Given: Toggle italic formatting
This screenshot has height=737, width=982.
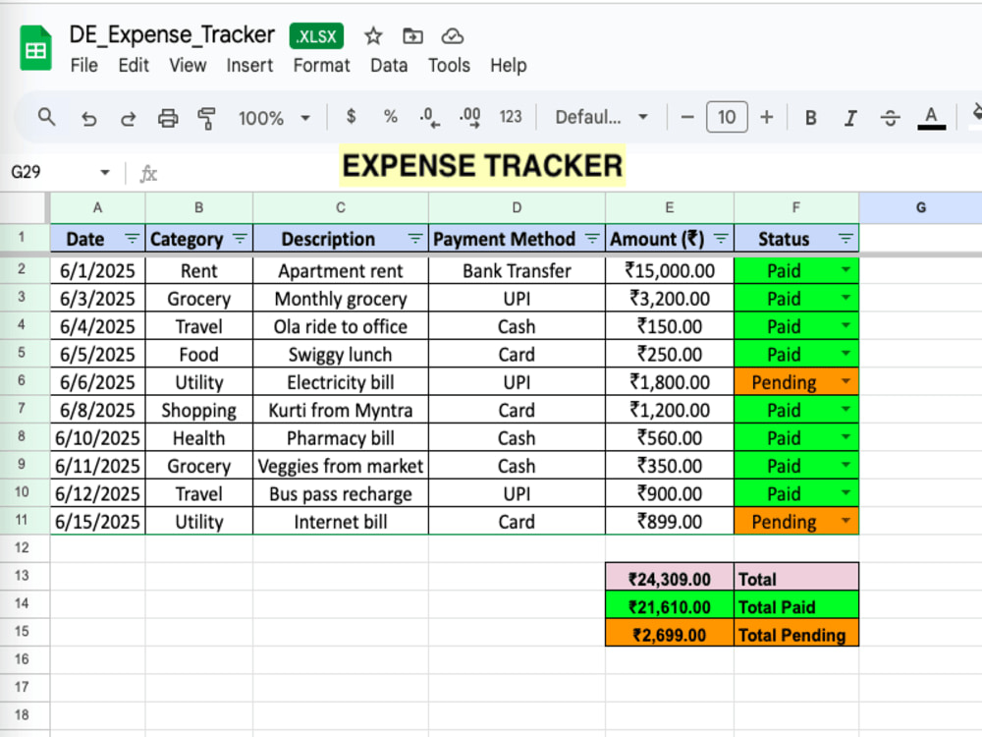Looking at the screenshot, I should 849,118.
